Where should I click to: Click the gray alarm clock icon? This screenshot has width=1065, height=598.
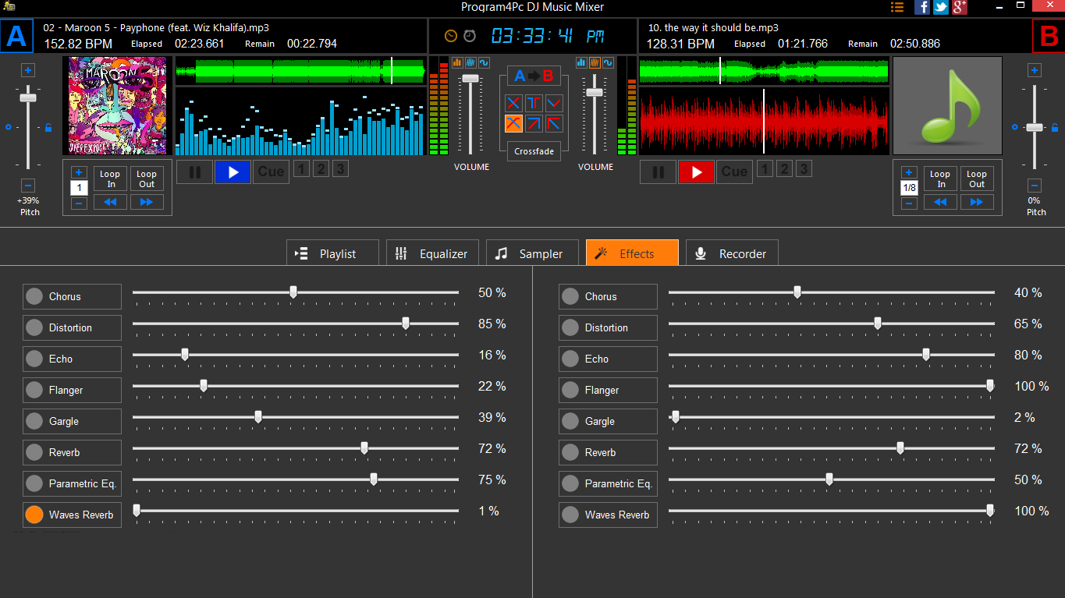pyautogui.click(x=470, y=36)
